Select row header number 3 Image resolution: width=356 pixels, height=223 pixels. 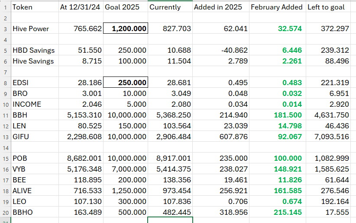6,29
